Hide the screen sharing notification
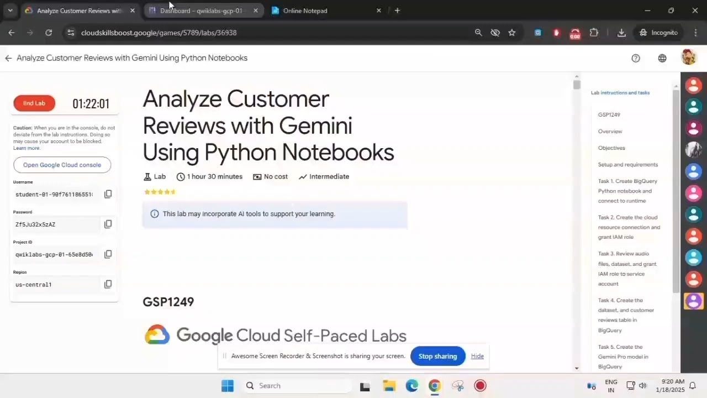707x398 pixels. [x=477, y=356]
